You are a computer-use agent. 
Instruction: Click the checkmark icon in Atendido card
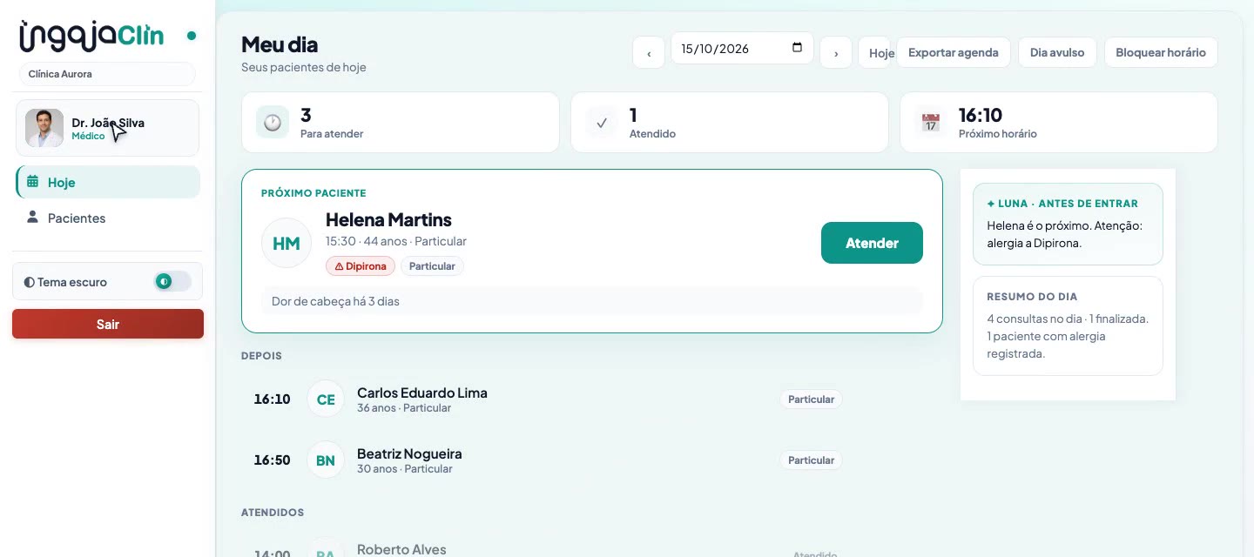pyautogui.click(x=602, y=123)
